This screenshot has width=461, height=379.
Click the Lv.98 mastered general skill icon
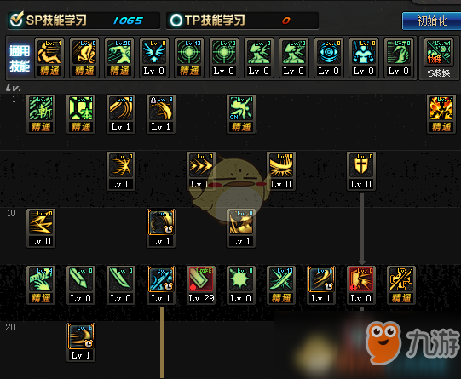click(119, 58)
